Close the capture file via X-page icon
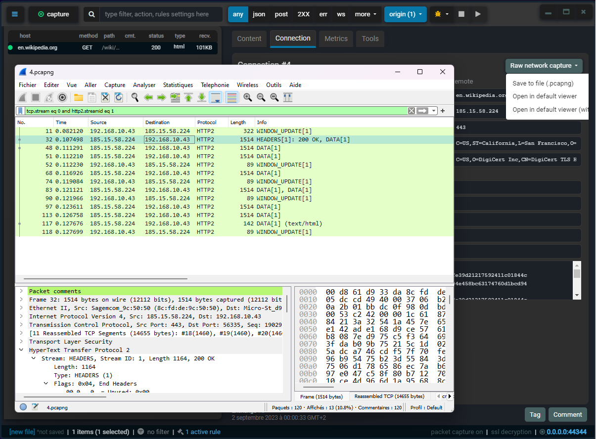Image resolution: width=596 pixels, height=439 pixels. coord(105,97)
